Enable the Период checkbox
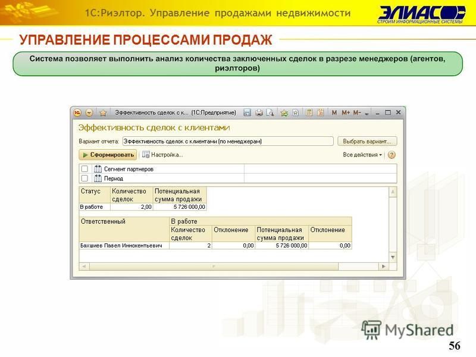The image size is (476, 357). click(x=84, y=178)
